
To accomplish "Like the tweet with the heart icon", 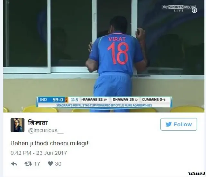I will click(x=51, y=163).
